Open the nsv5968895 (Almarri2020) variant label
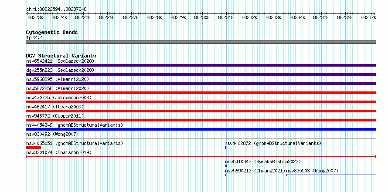Viewport: 388px width, 192px height. [58, 79]
